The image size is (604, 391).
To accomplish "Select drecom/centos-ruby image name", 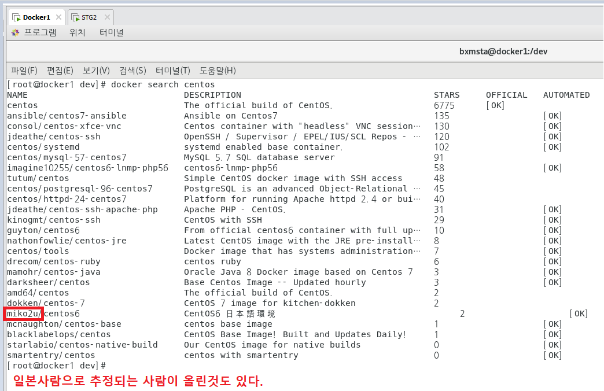I will pyautogui.click(x=54, y=261).
